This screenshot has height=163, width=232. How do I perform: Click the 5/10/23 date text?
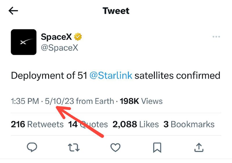pyautogui.click(x=59, y=101)
